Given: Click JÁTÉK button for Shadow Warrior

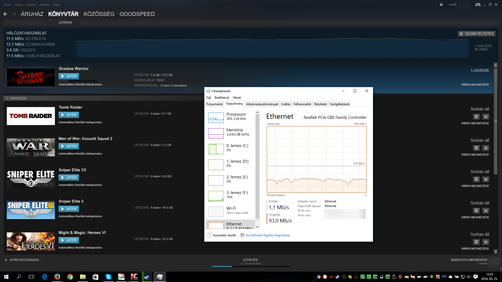Looking at the screenshot, I should pos(69,76).
